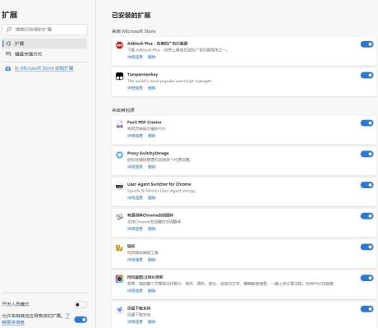Click remove link for Foxit PDF Creator
378x328 pixels.
pos(152,136)
